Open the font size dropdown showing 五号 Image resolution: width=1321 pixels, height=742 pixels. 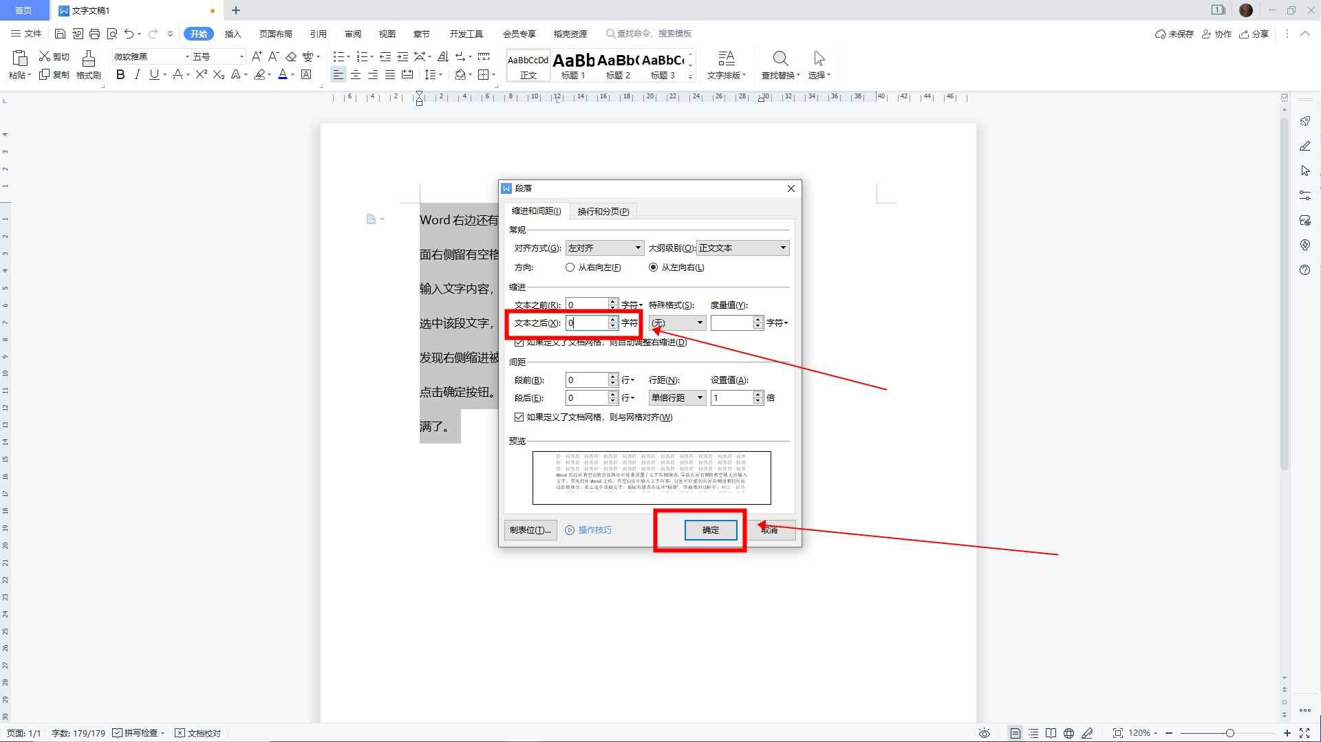239,56
